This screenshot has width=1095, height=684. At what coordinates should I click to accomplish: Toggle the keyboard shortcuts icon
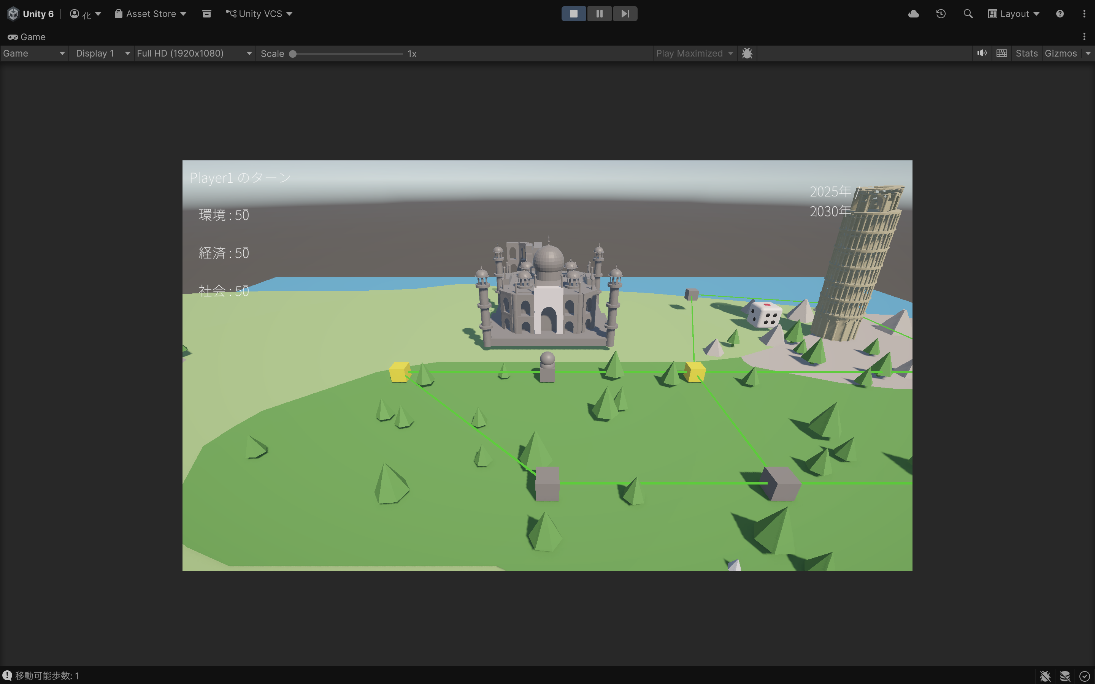[1002, 53]
